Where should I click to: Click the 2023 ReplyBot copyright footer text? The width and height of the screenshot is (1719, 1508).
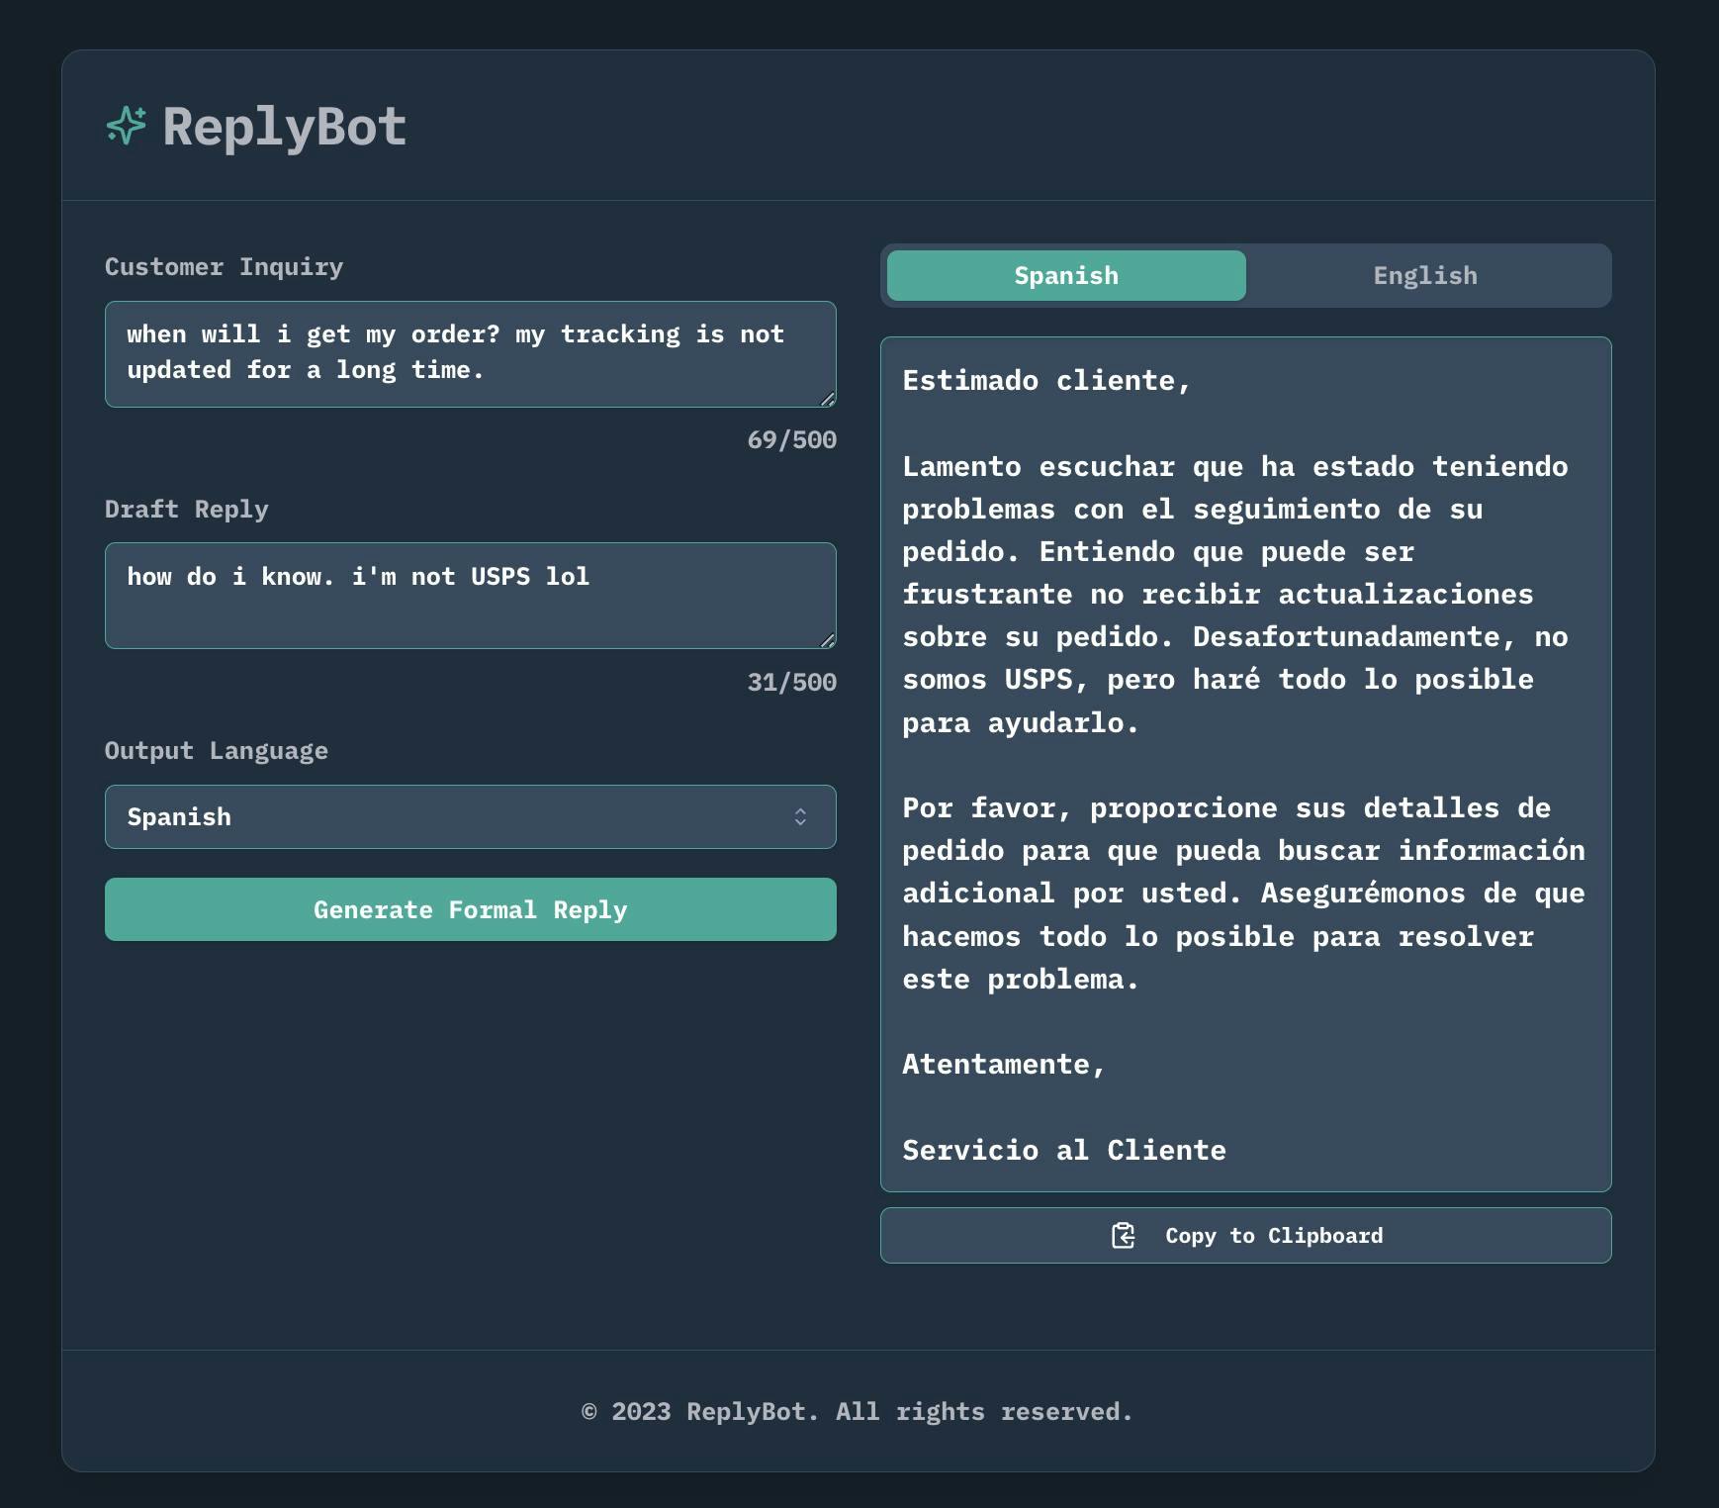coord(857,1411)
